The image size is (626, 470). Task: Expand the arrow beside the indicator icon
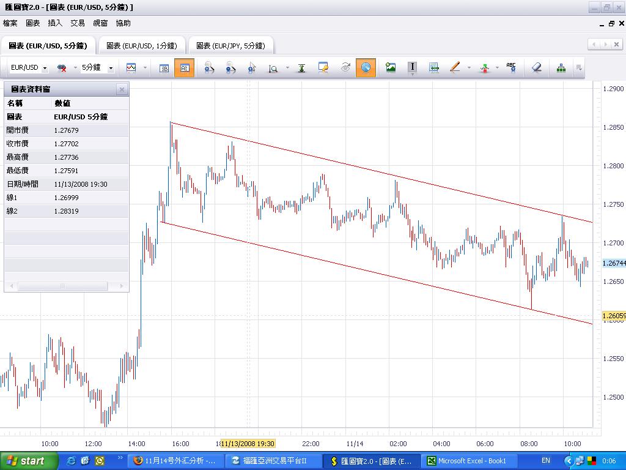[x=497, y=67]
